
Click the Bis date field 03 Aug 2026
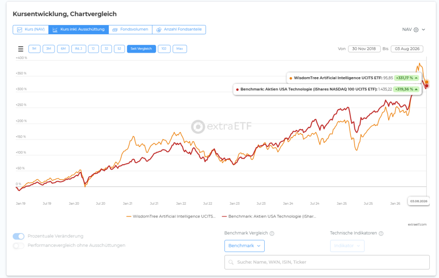point(407,49)
